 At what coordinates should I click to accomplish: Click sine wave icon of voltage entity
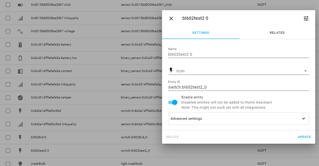click(x=20, y=32)
